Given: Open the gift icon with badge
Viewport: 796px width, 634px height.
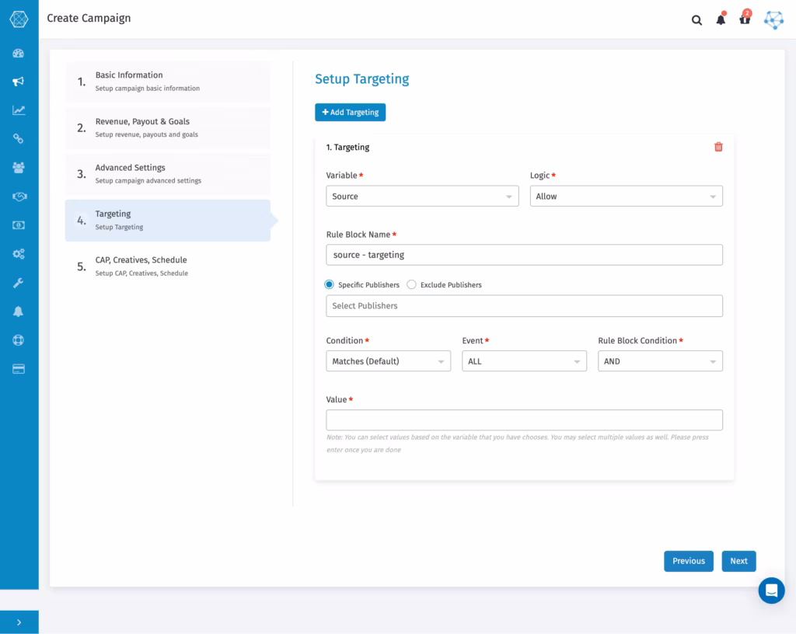Looking at the screenshot, I should 745,18.
